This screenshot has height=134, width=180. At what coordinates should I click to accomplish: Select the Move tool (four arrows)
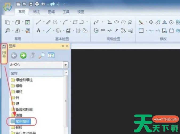click(x=151, y=22)
